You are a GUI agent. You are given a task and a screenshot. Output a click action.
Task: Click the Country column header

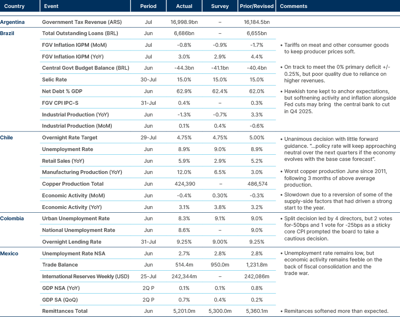coord(15,6)
